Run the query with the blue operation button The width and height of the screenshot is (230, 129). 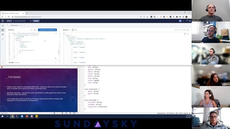point(47,30)
